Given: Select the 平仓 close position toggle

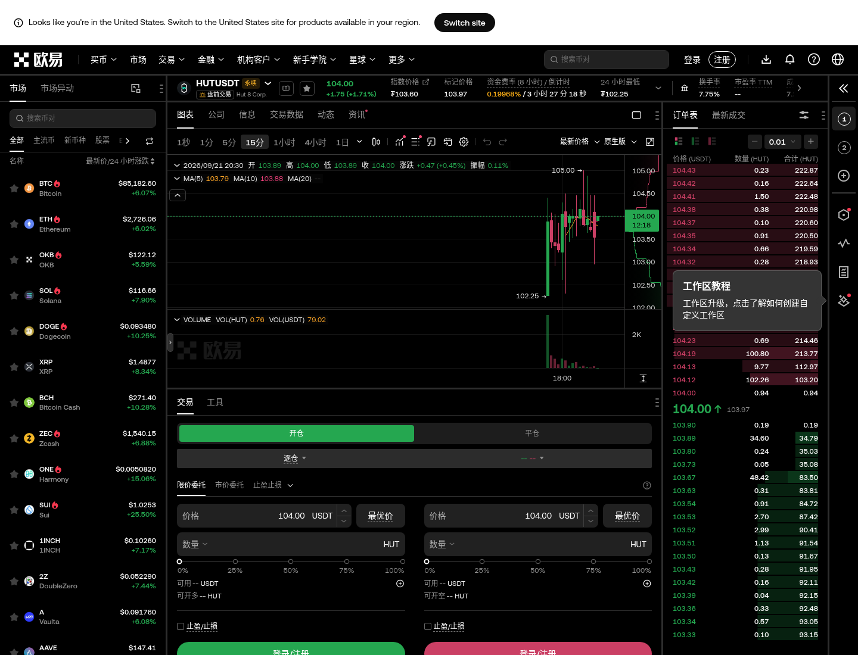Looking at the screenshot, I should pyautogui.click(x=532, y=433).
